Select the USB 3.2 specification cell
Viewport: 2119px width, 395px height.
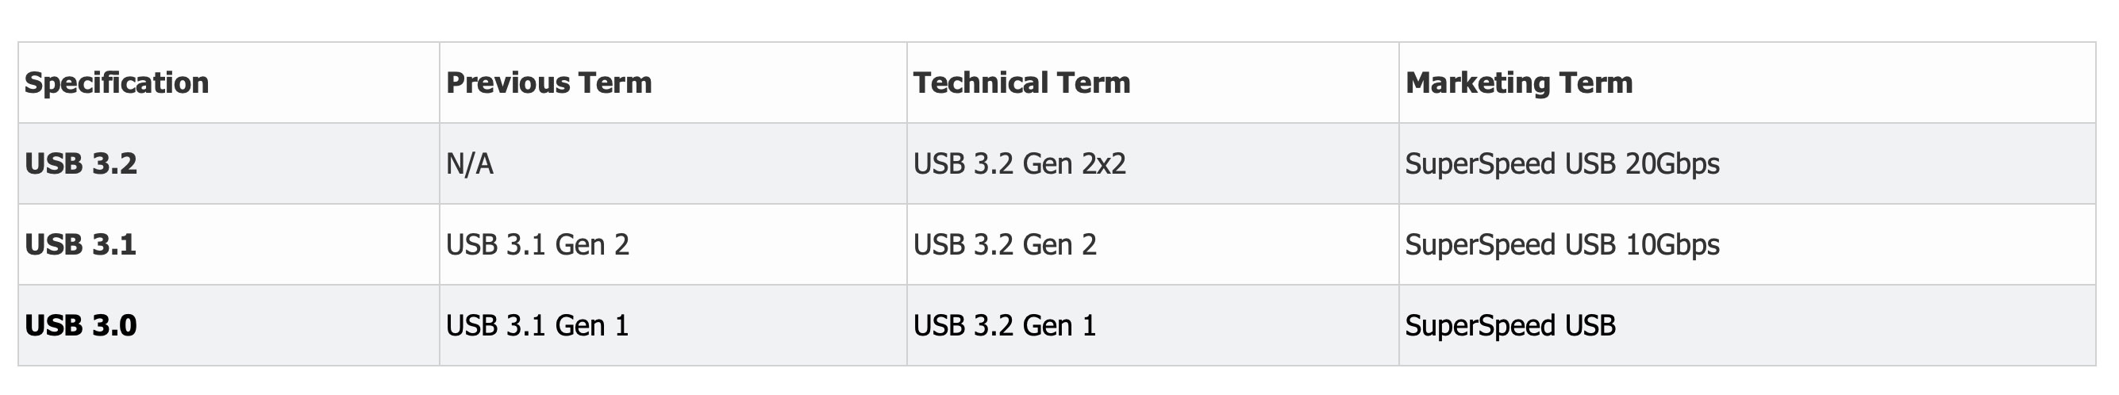pos(81,163)
